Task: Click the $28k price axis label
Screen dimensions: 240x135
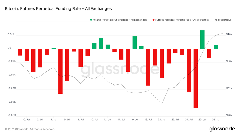Action: 229,115
